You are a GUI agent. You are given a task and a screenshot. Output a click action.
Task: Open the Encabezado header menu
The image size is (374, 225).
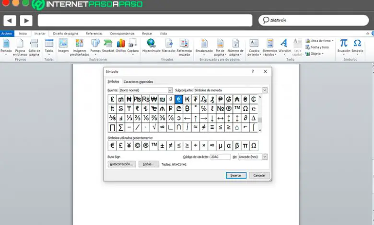204,47
